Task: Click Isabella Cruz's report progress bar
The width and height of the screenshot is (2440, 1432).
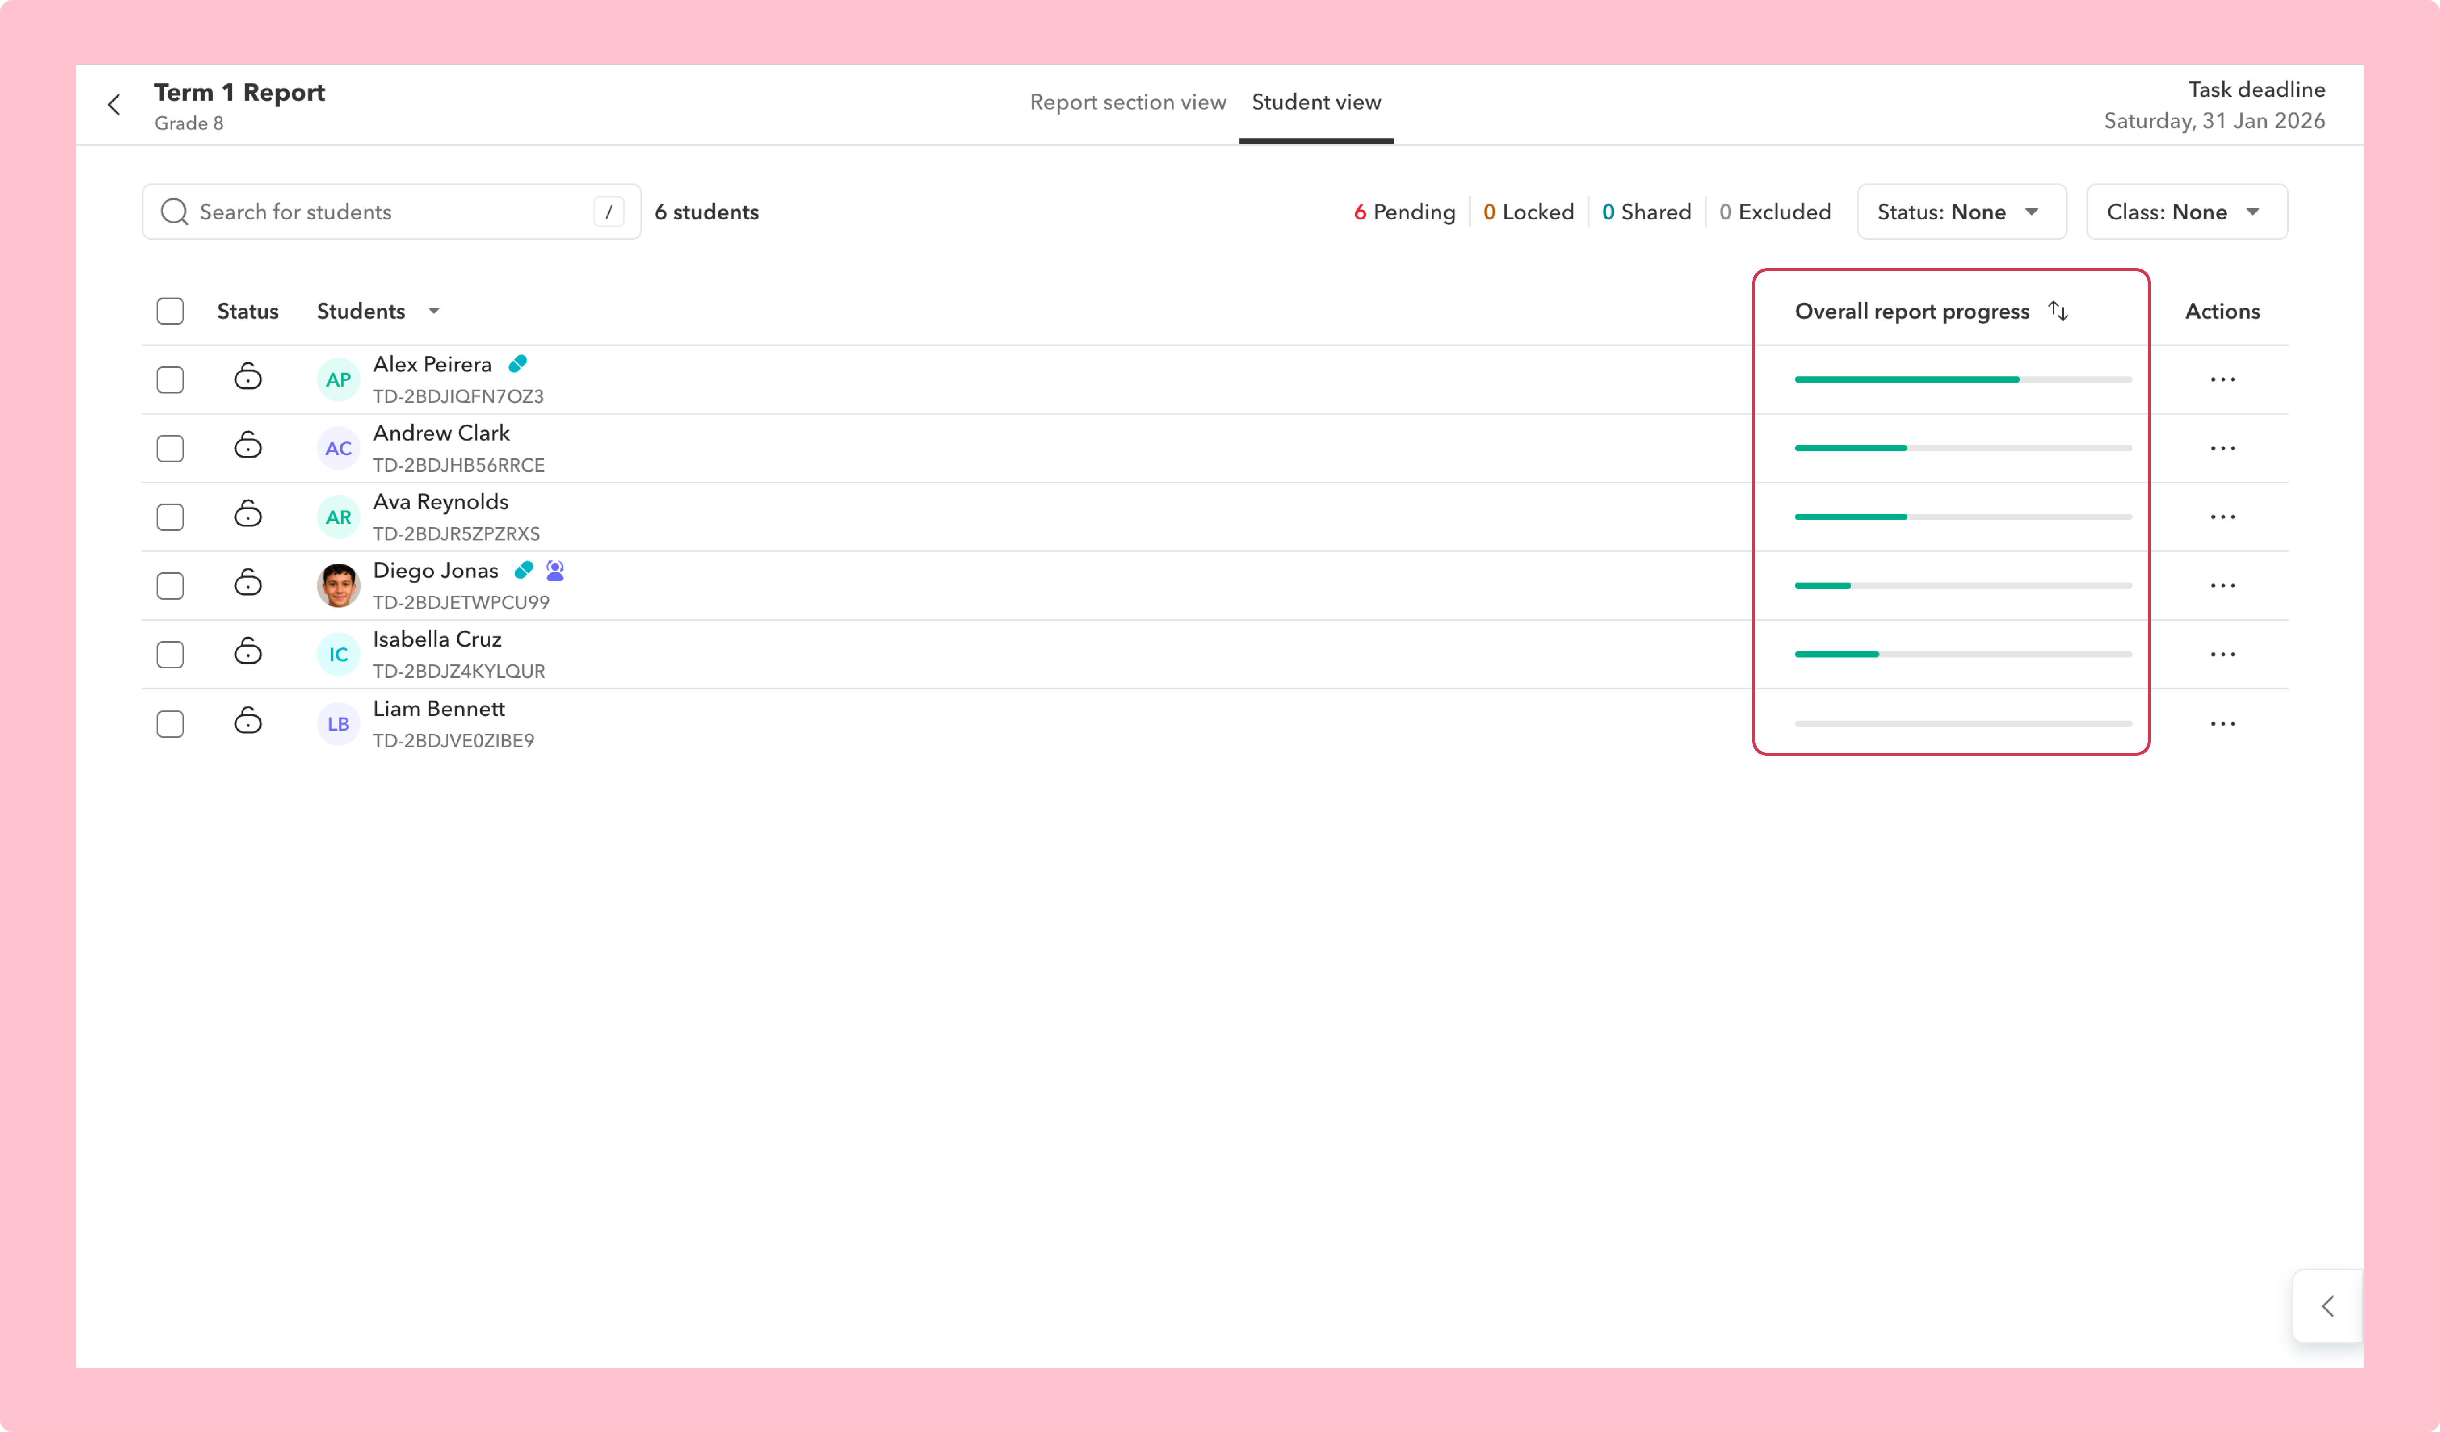Action: coord(1963,654)
